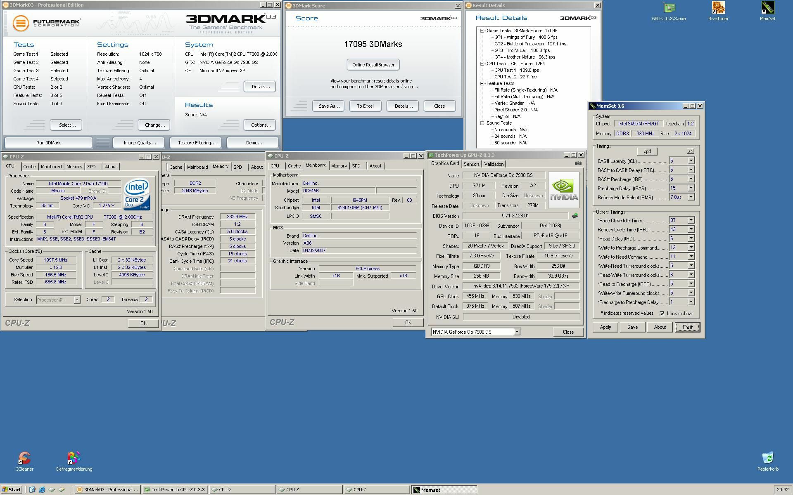The height and width of the screenshot is (495, 793).
Task: Open the RivaTuner desktop icon
Action: point(718,11)
